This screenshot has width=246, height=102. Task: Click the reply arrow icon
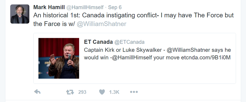point(37,92)
